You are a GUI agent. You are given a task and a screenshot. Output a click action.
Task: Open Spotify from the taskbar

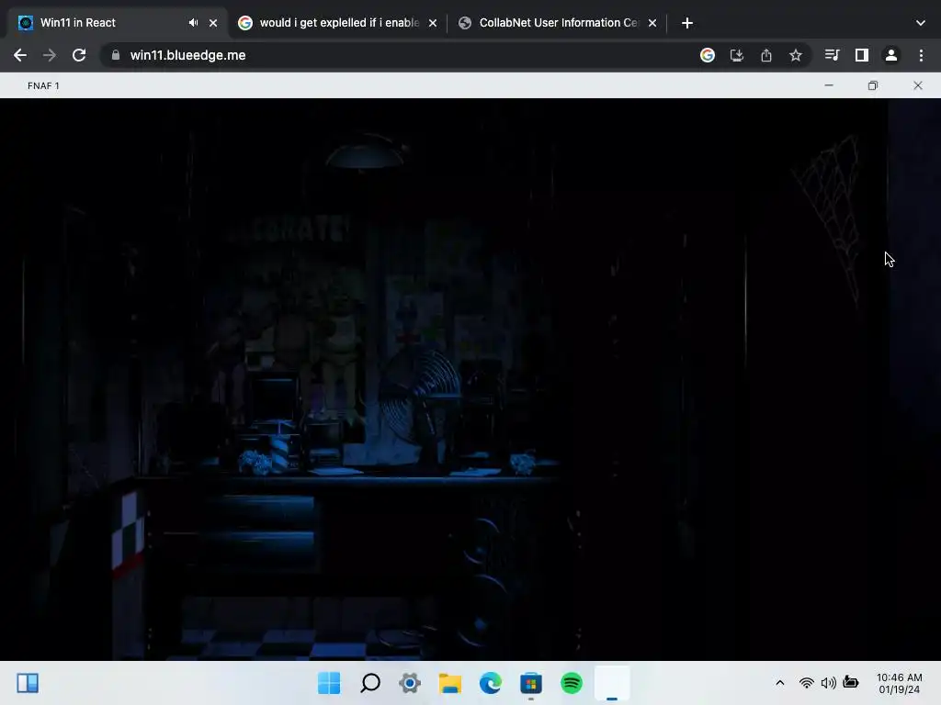pos(572,683)
